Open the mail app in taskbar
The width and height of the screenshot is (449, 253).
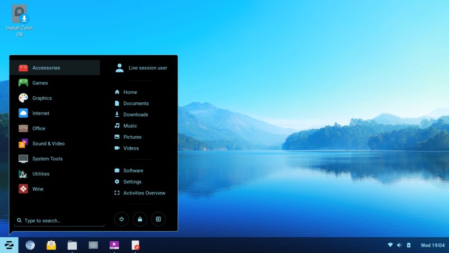pos(51,245)
